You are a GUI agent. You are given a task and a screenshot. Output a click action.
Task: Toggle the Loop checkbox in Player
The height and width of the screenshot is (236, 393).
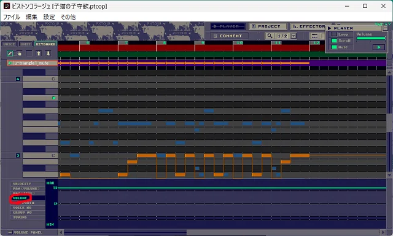(334, 34)
